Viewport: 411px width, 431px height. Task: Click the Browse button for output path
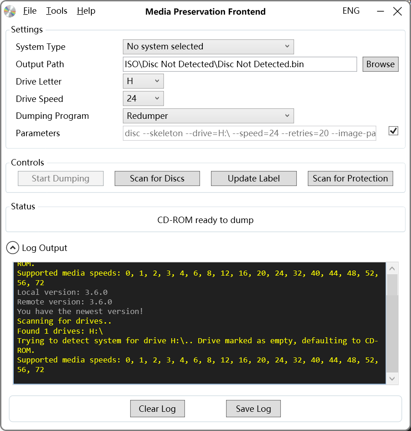380,64
